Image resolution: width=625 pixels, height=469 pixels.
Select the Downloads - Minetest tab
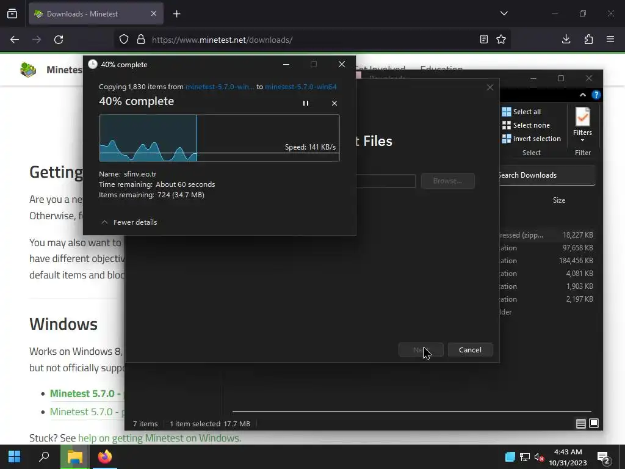pos(96,14)
